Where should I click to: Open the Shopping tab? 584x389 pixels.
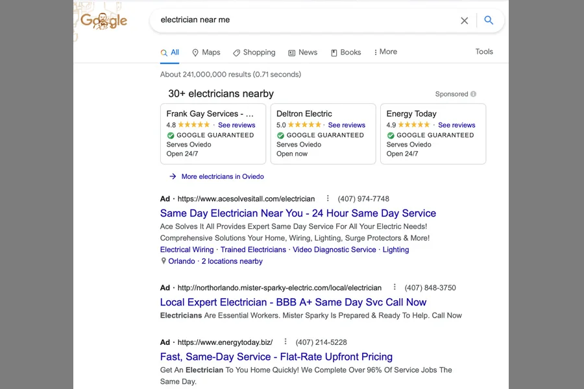[254, 53]
